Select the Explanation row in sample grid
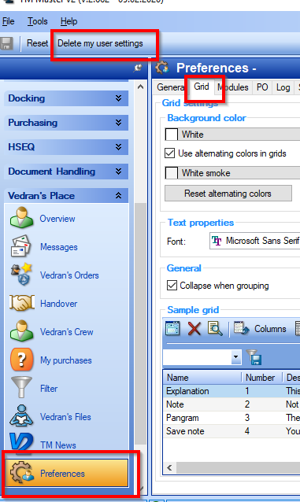The height and width of the screenshot is (502, 300). click(x=232, y=391)
